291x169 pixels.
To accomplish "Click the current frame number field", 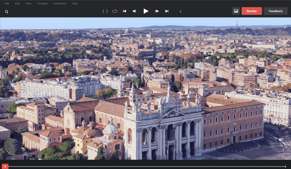I will (x=180, y=11).
